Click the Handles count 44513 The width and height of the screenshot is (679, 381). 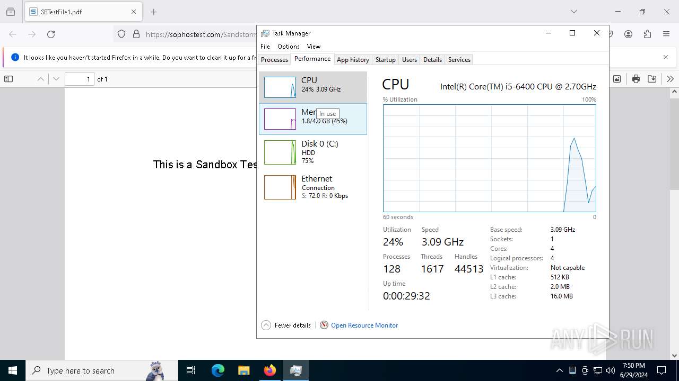coord(469,269)
